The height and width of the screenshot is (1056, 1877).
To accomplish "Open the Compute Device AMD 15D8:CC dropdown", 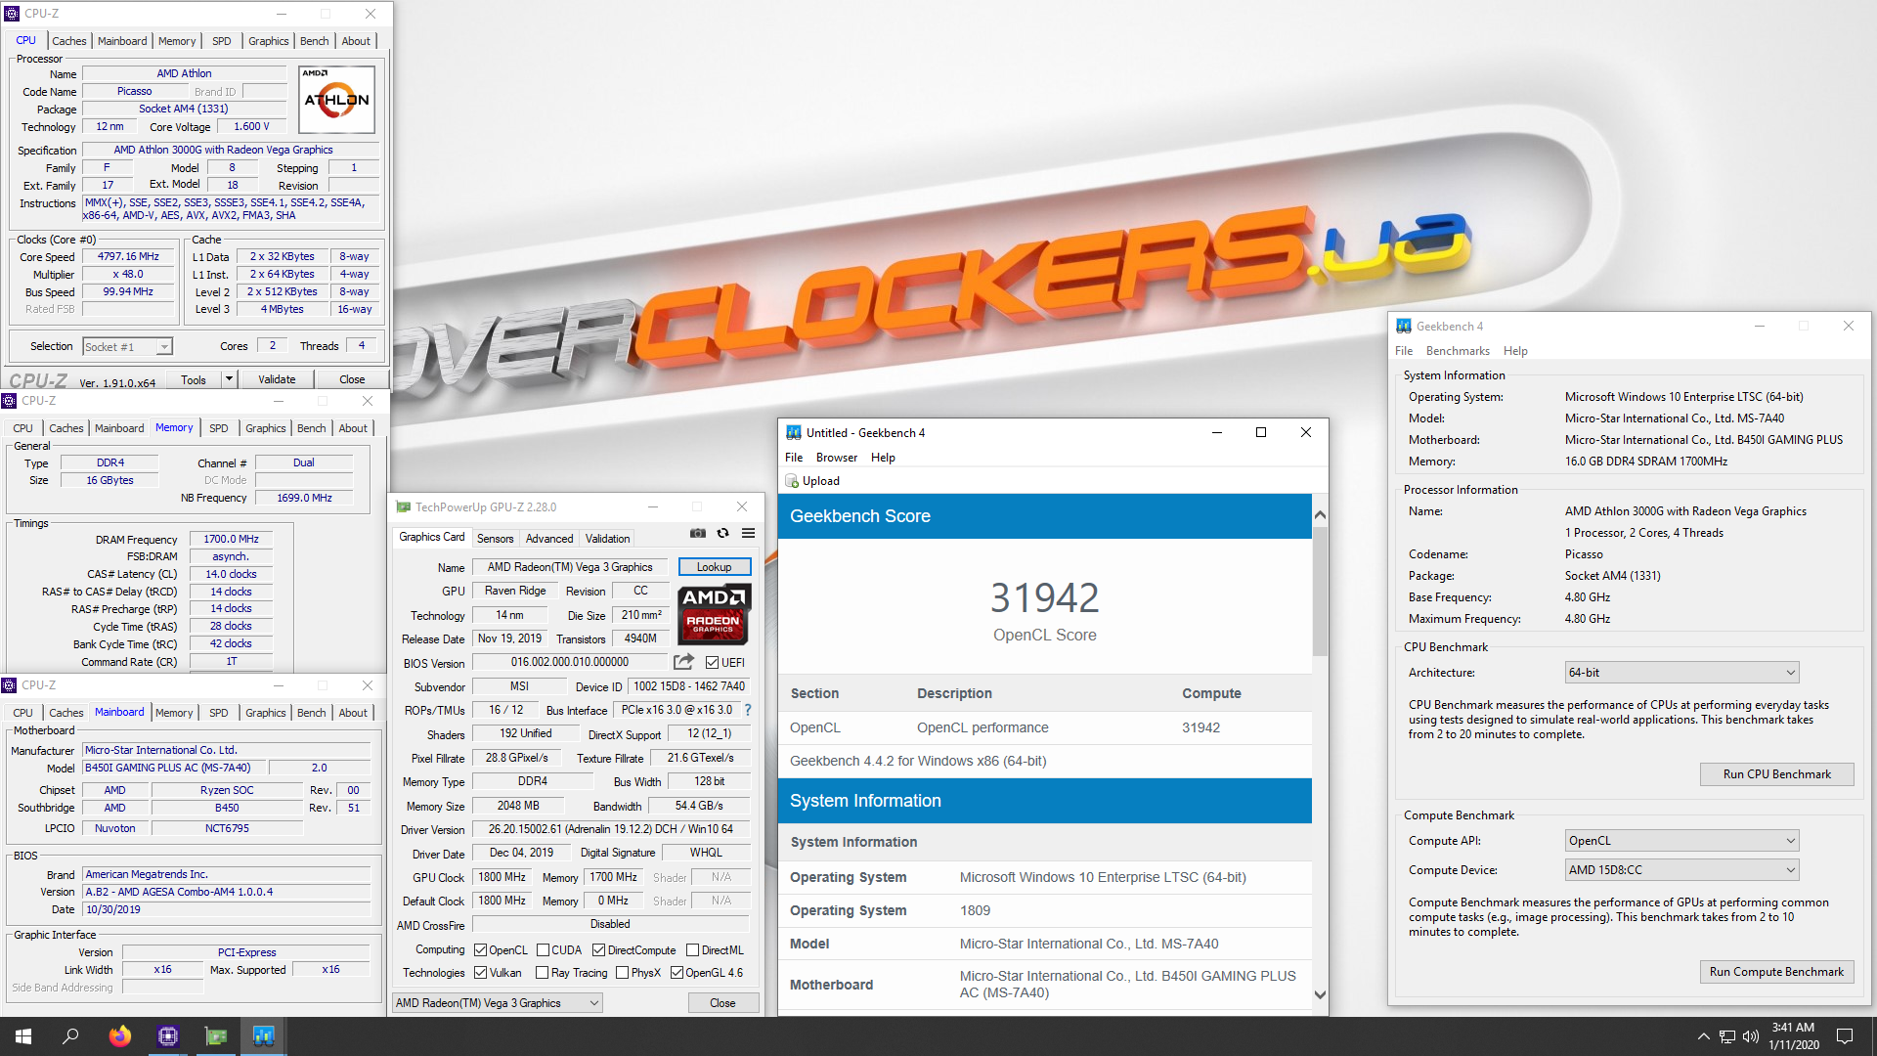I will (1681, 869).
